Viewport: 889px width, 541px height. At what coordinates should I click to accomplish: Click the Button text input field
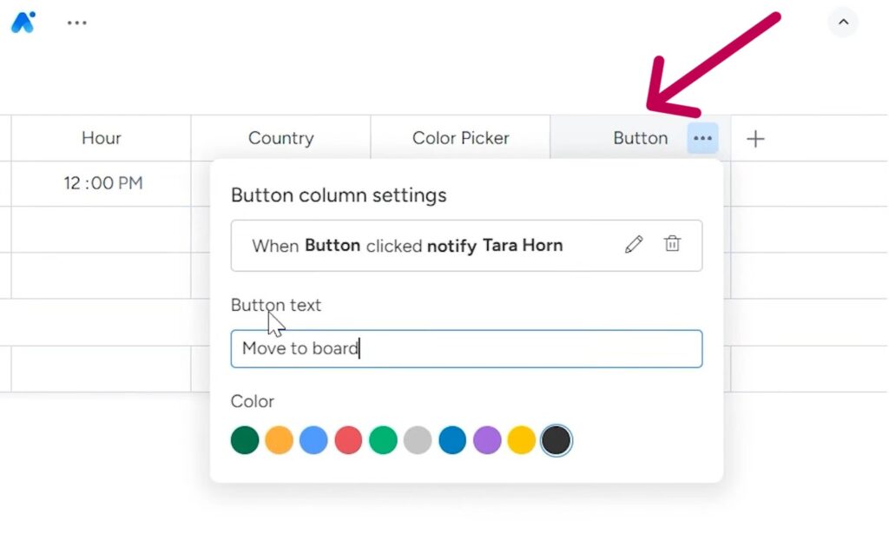click(466, 349)
